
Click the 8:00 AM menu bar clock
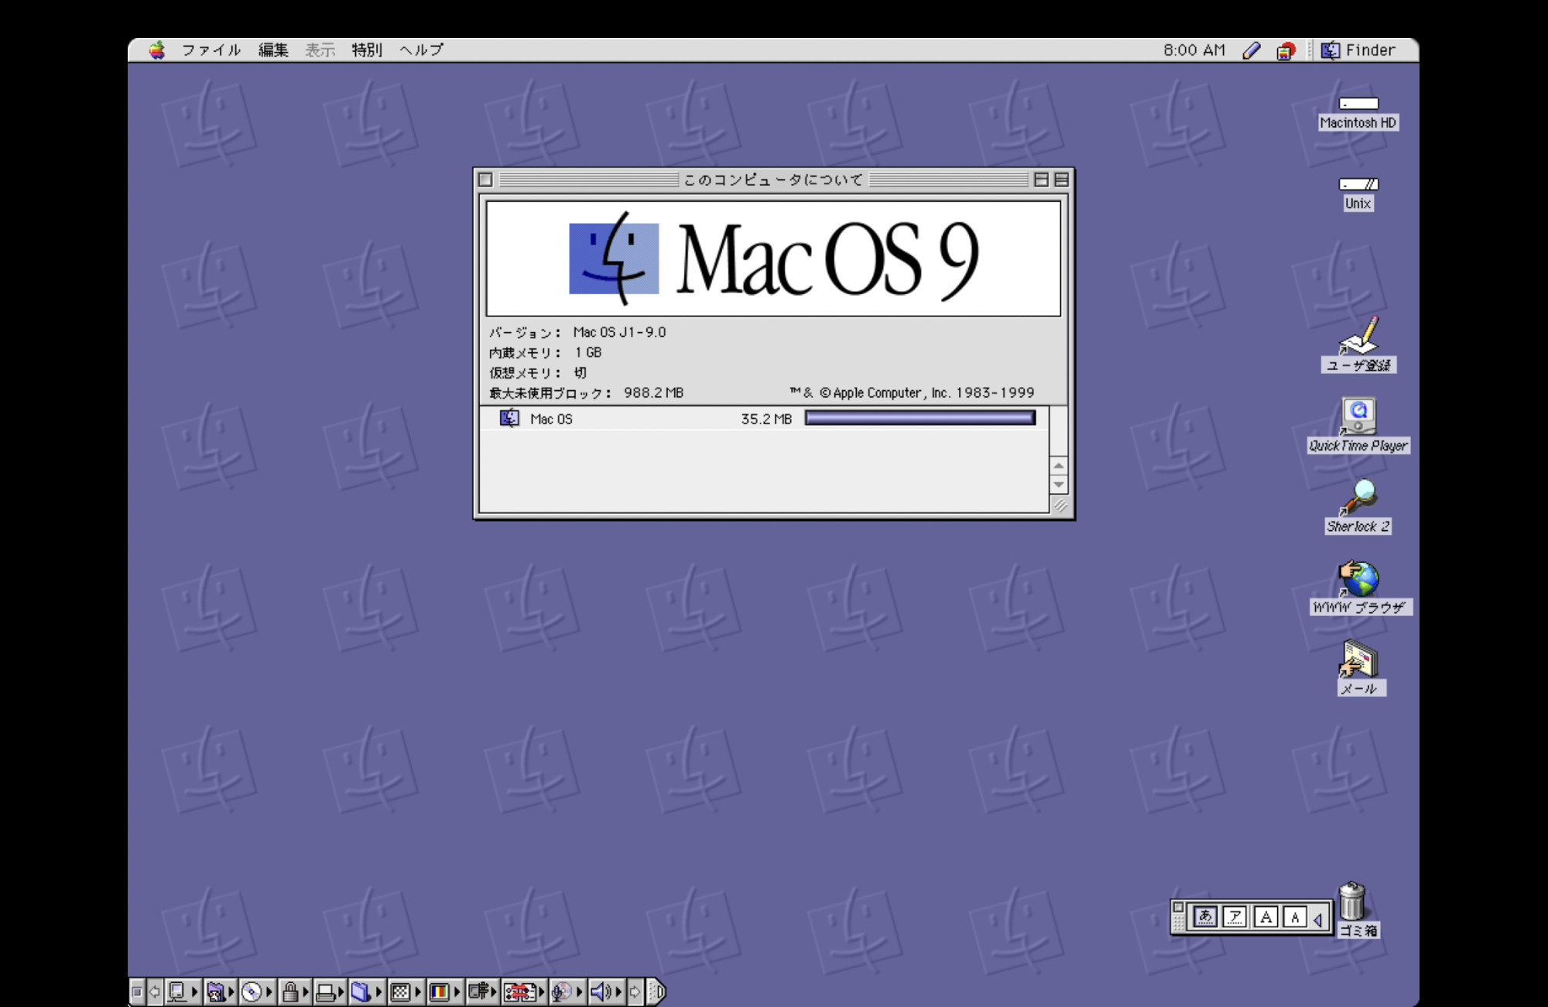click(x=1194, y=50)
